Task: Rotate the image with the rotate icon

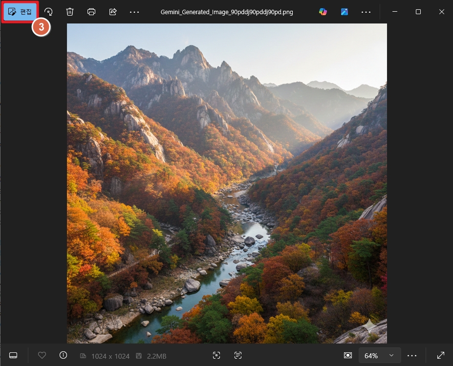Action: tap(48, 12)
